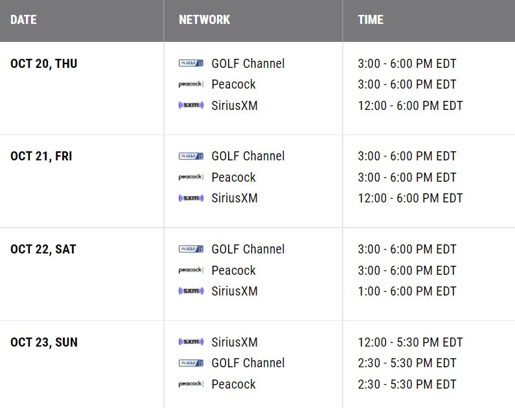Viewport: 515px width, 408px height.
Task: Click the OCT 23, SUN date cell
Action: pyautogui.click(x=44, y=342)
